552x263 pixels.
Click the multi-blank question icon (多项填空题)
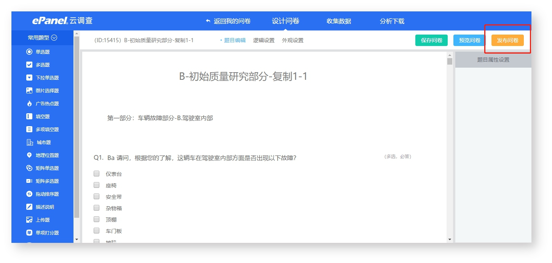click(29, 129)
